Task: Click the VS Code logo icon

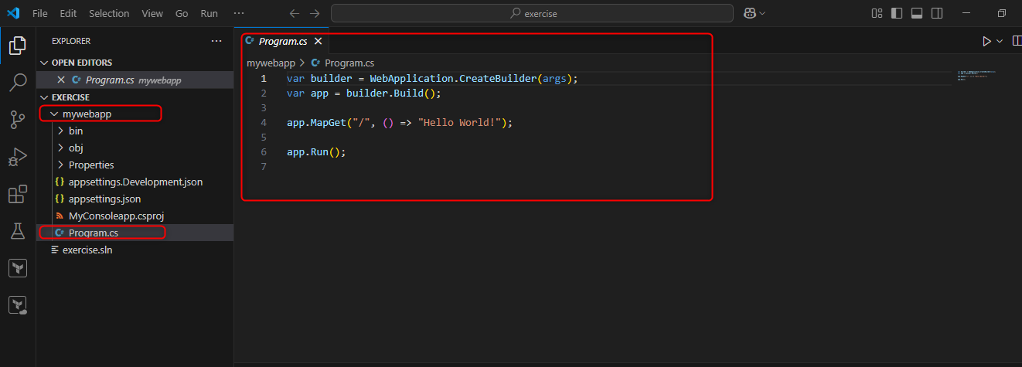Action: pyautogui.click(x=13, y=13)
